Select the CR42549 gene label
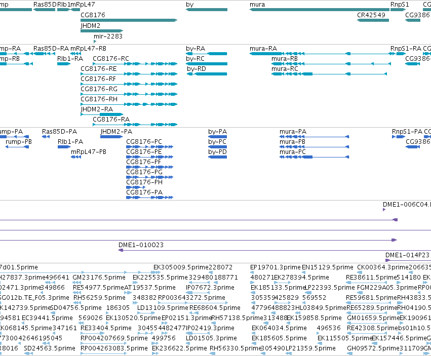 point(371,15)
